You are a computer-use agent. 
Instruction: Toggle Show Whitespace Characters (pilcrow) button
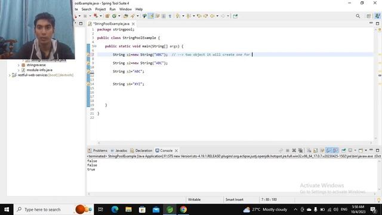pyautogui.click(x=170, y=16)
